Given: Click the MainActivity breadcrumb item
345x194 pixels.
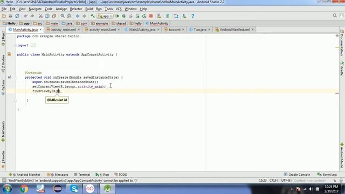Looking at the screenshot, I should pyautogui.click(x=157, y=23).
